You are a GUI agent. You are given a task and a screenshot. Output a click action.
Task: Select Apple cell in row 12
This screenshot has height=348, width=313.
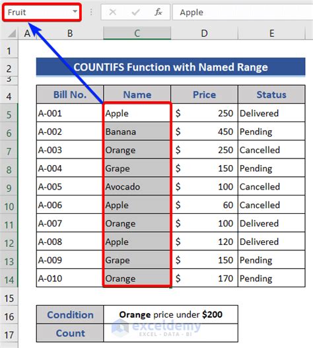point(137,242)
